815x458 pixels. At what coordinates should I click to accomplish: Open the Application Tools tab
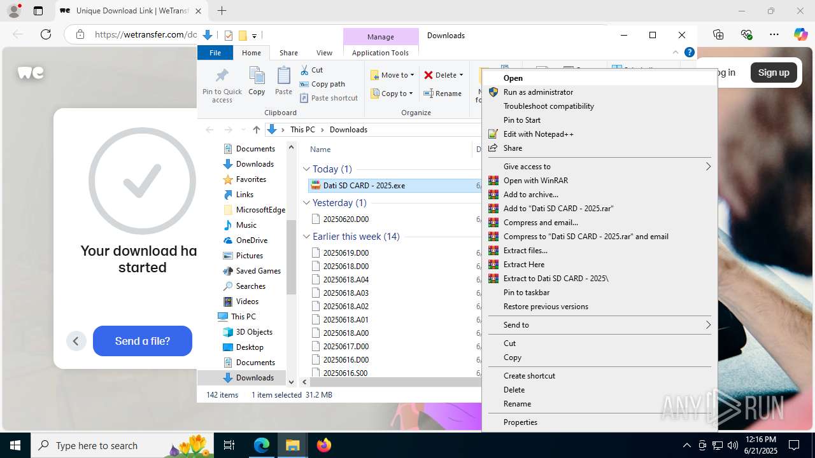pos(380,53)
